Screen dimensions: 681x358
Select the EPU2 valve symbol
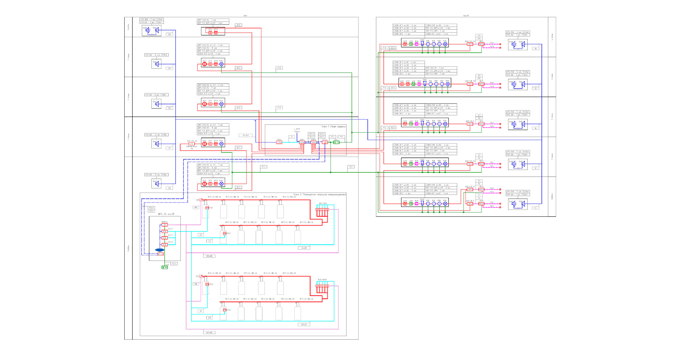tap(207, 284)
